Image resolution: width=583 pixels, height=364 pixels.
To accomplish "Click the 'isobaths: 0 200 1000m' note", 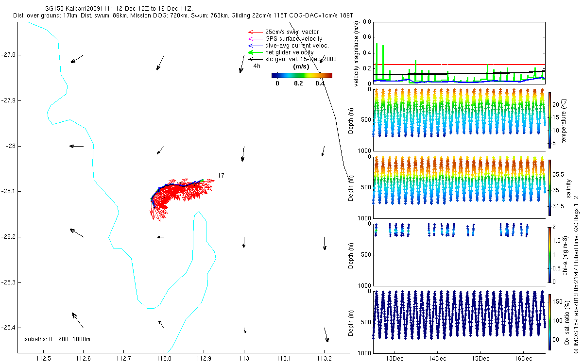I will [57, 339].
